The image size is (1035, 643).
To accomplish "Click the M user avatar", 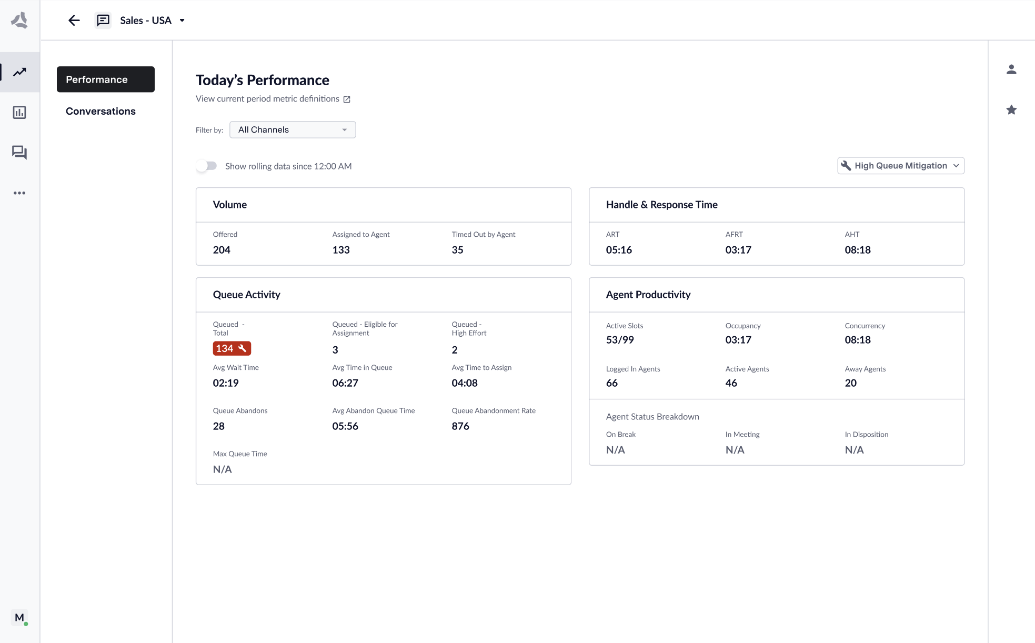I will [19, 618].
